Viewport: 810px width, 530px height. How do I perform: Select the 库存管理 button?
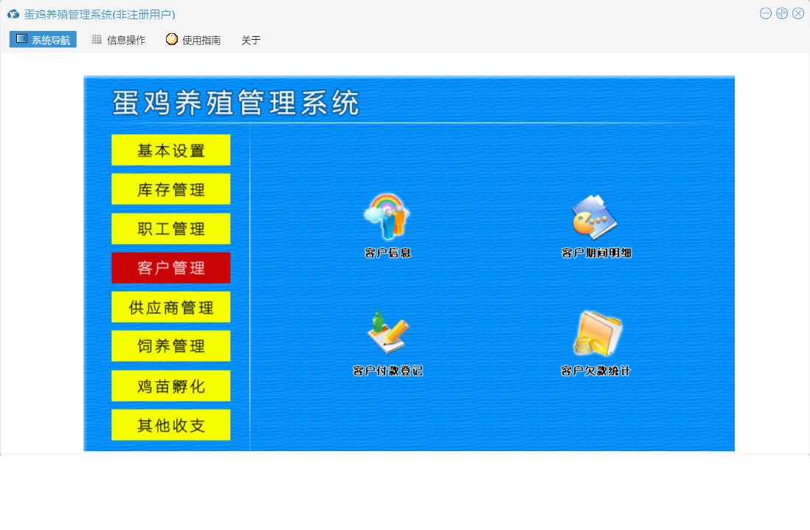click(x=171, y=189)
